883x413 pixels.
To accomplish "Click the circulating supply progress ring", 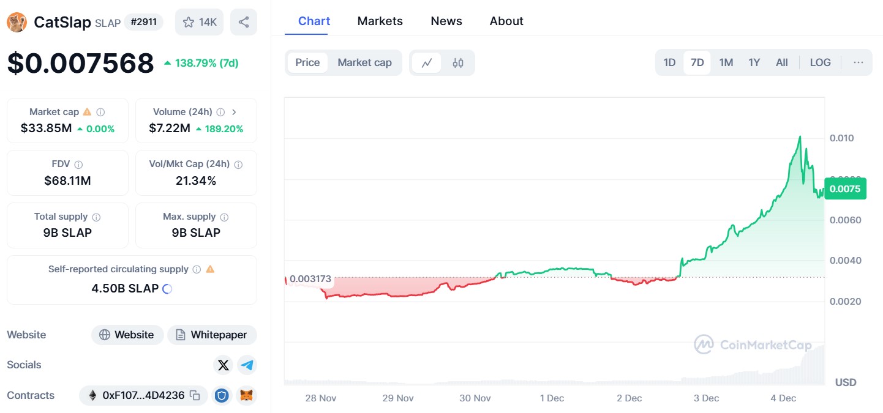I will [x=167, y=289].
